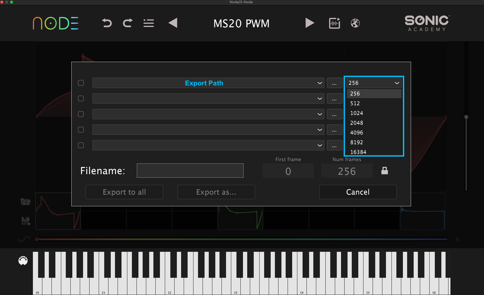Click the globe icon in header
Viewport: 484px width, 295px height.
point(355,23)
